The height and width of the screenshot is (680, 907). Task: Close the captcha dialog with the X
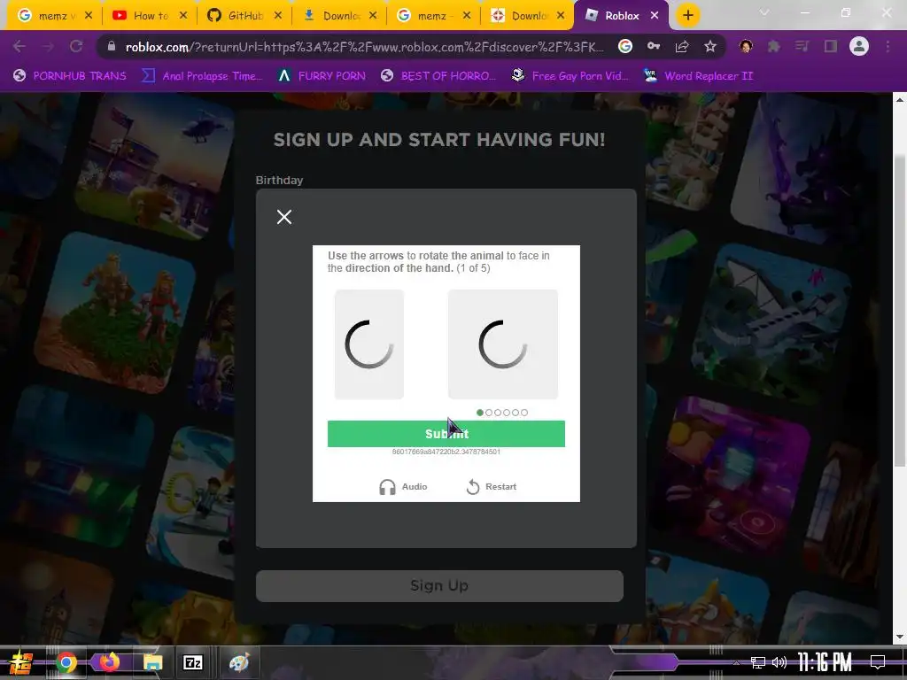(x=284, y=217)
